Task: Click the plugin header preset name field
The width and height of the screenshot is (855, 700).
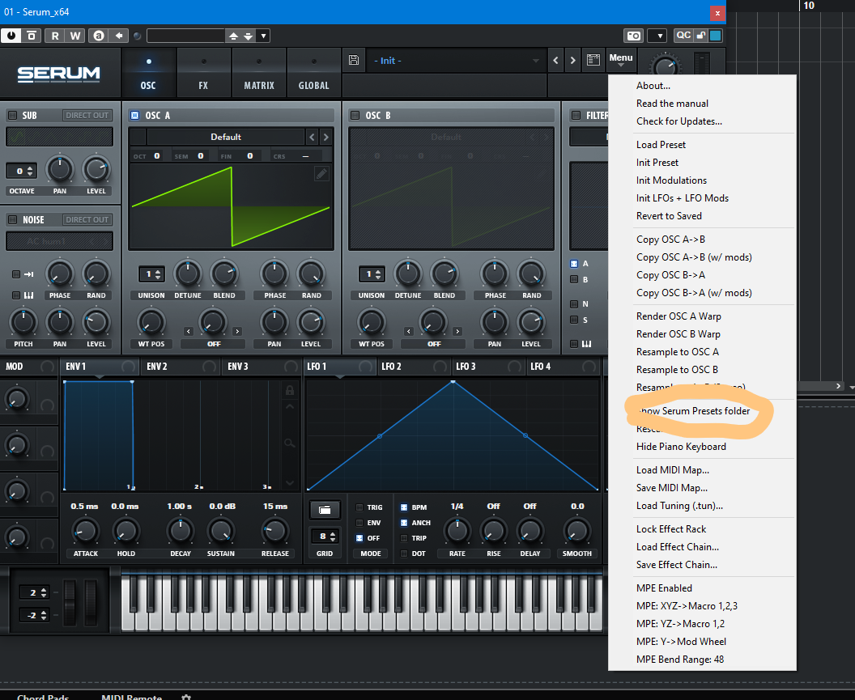Action: [186, 36]
